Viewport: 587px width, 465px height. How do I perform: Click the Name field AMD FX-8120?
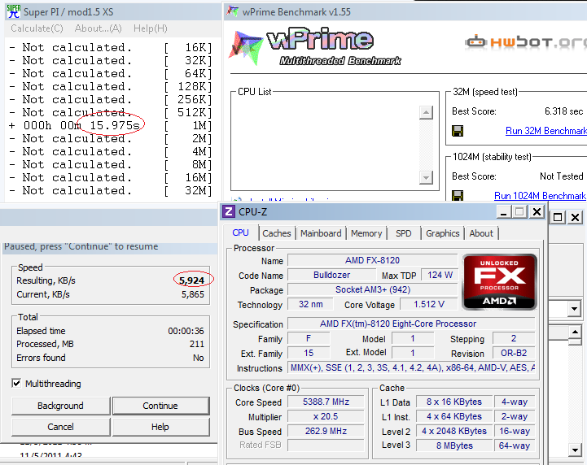pyautogui.click(x=373, y=260)
